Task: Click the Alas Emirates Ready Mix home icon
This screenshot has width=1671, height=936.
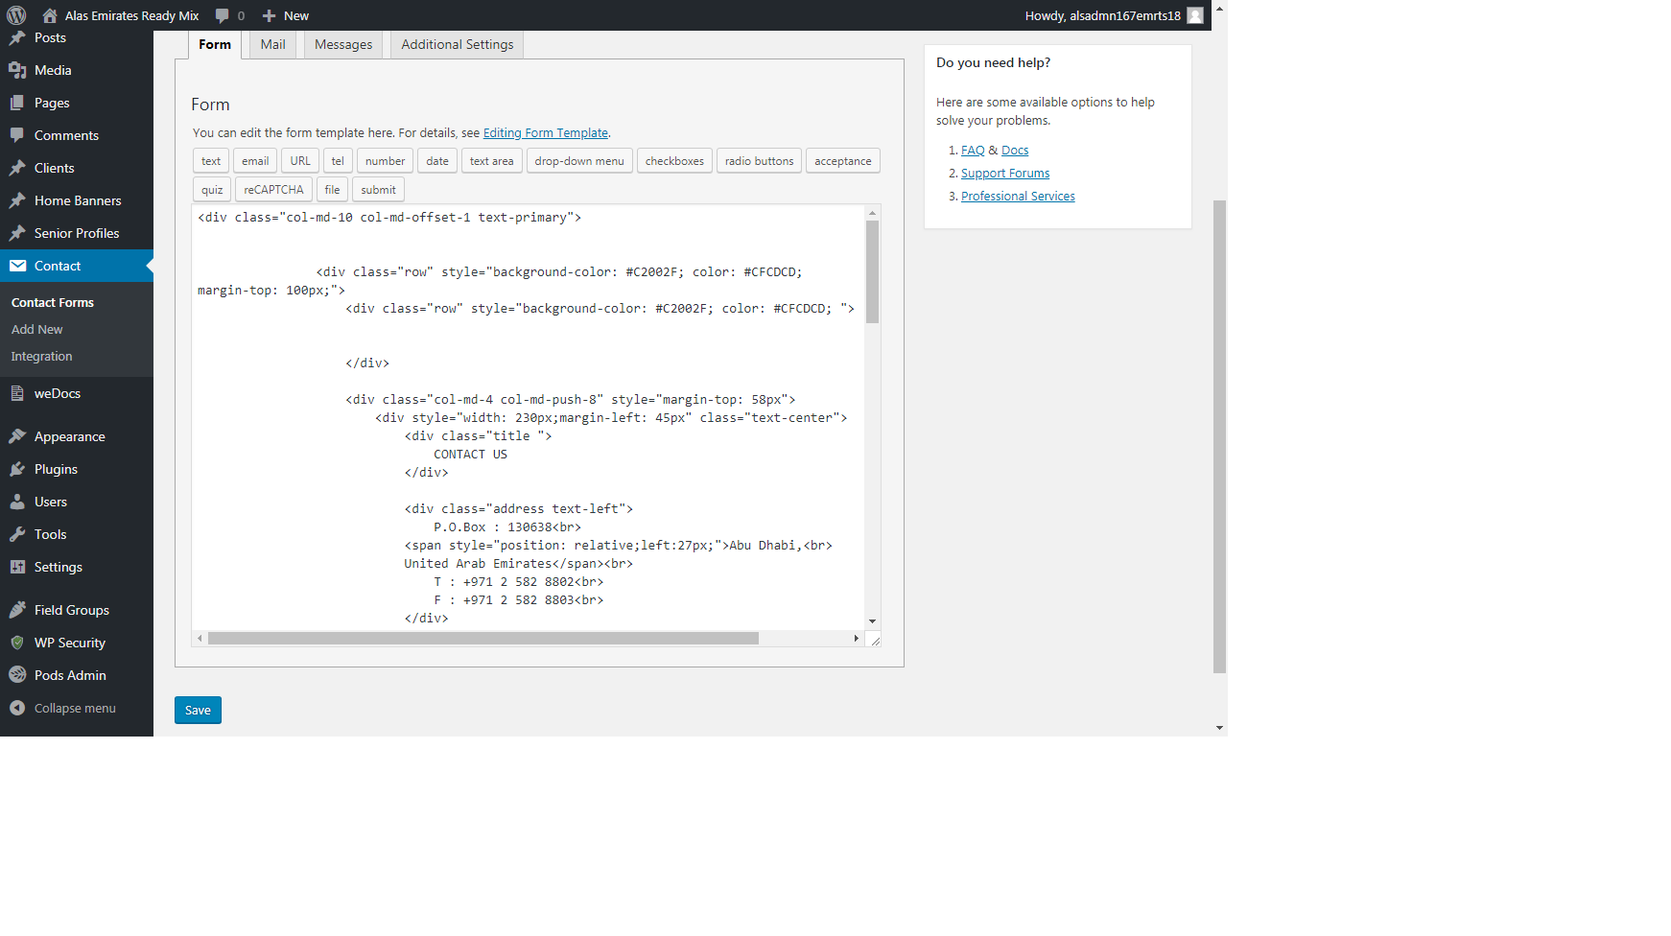Action: (x=50, y=15)
